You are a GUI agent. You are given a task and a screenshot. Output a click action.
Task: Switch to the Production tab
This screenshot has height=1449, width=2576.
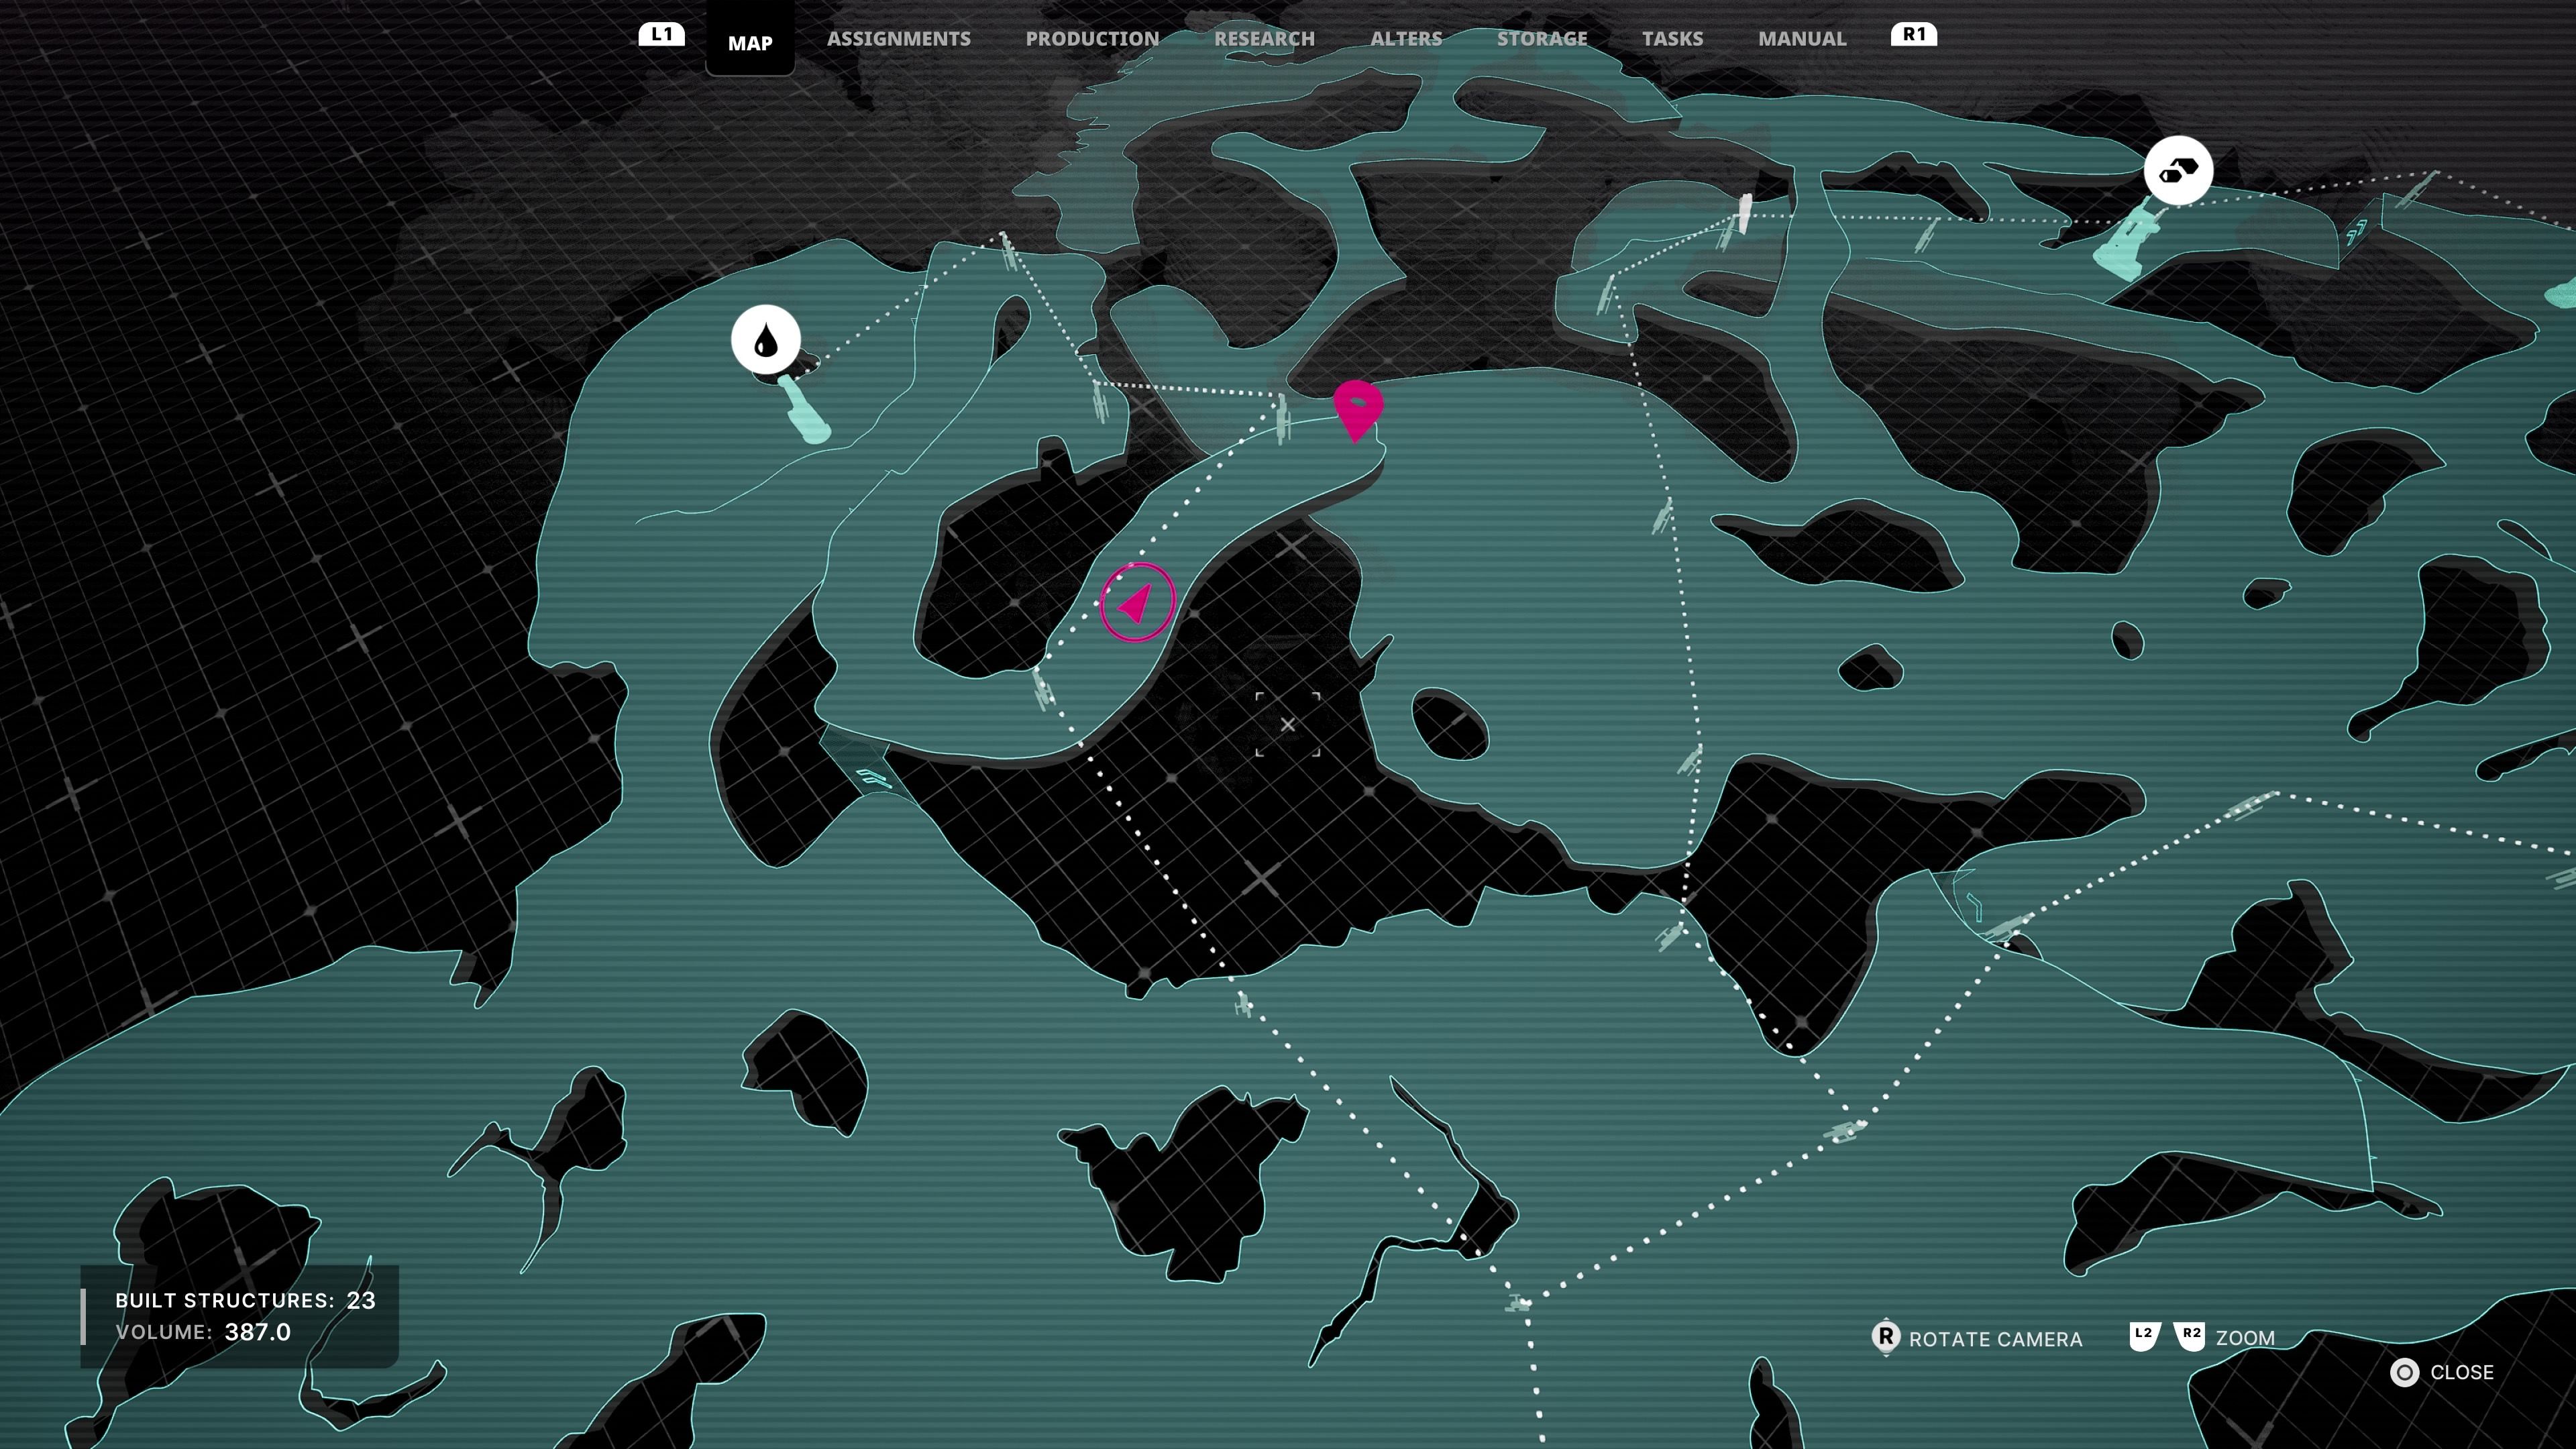(1092, 39)
